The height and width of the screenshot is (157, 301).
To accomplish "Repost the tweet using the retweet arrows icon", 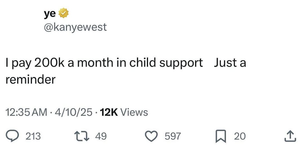I will tap(82, 136).
